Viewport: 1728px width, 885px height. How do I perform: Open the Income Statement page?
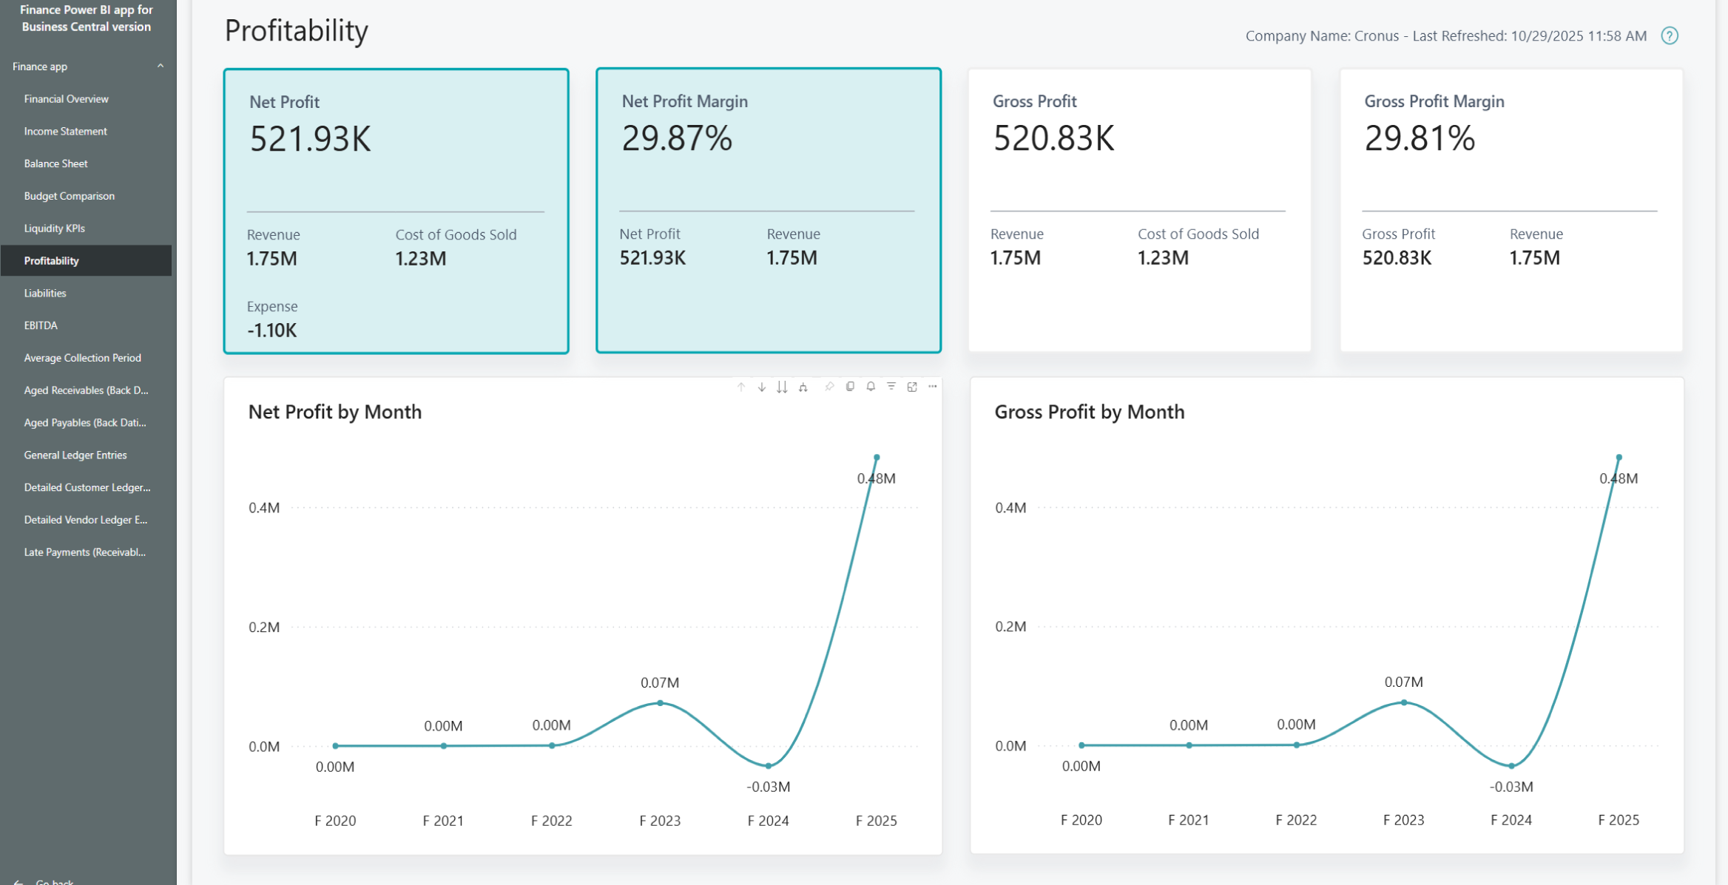click(65, 131)
